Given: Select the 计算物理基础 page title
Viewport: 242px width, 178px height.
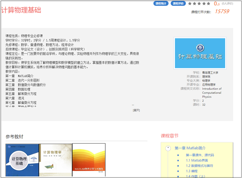Looking at the screenshot, I should tap(21, 10).
